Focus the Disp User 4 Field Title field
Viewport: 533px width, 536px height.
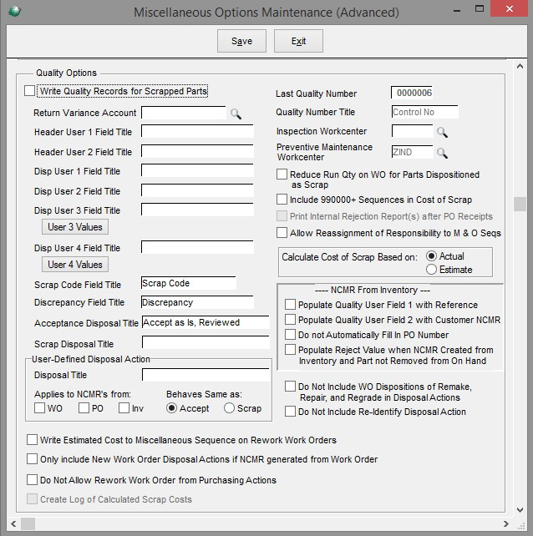point(197,247)
